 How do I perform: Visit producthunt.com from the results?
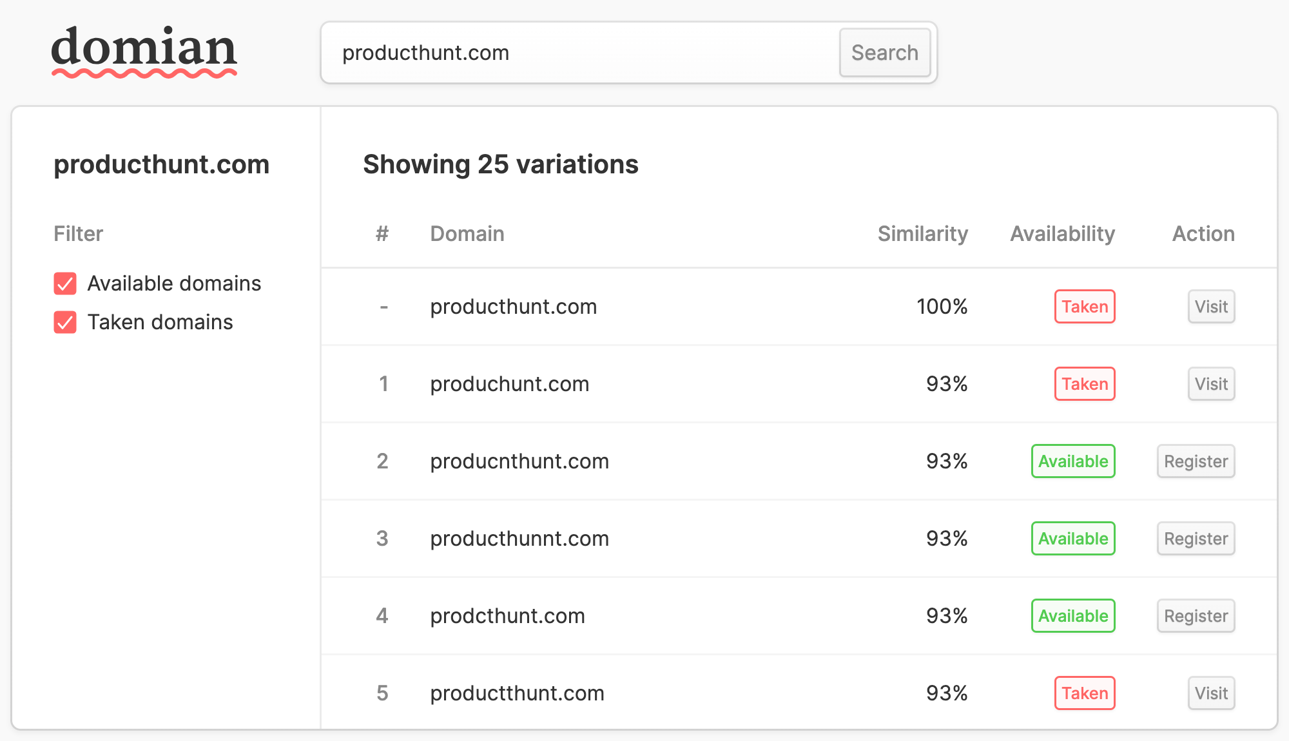coord(1211,307)
